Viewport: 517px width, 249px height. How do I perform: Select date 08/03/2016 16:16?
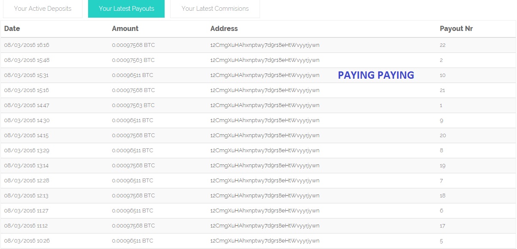[27, 45]
